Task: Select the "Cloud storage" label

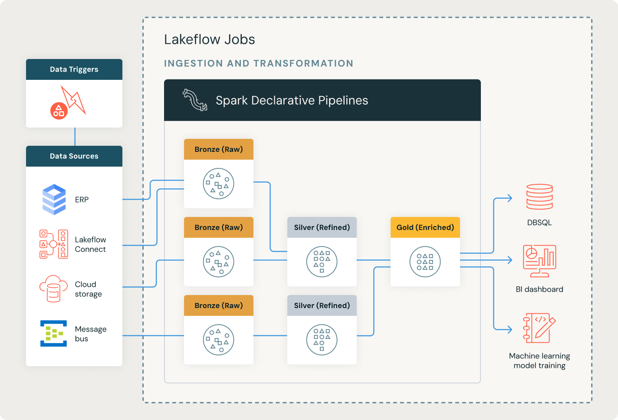Action: point(89,289)
